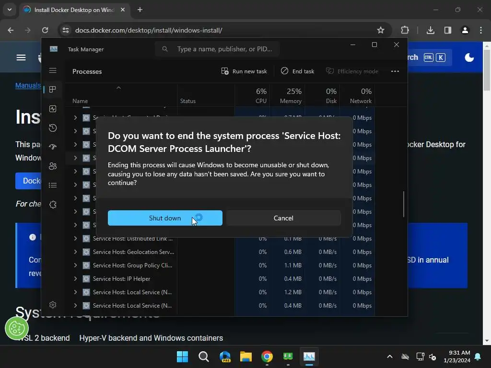Viewport: 491px width, 368px height.
Task: Open the Users icon in sidebar
Action: [x=53, y=166]
